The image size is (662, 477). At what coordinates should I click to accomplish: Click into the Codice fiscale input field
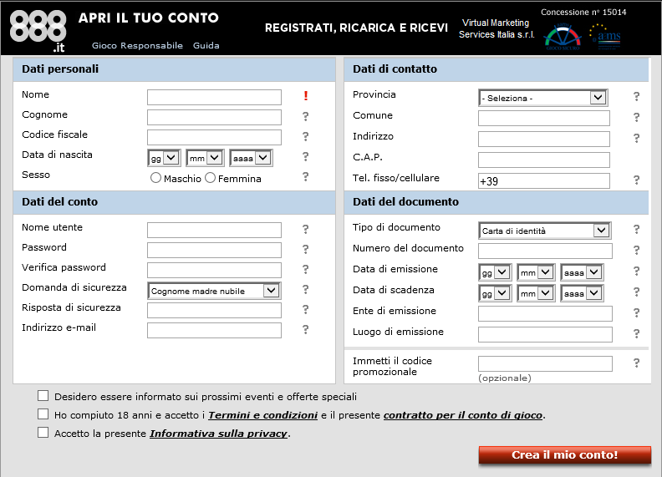pyautogui.click(x=215, y=137)
